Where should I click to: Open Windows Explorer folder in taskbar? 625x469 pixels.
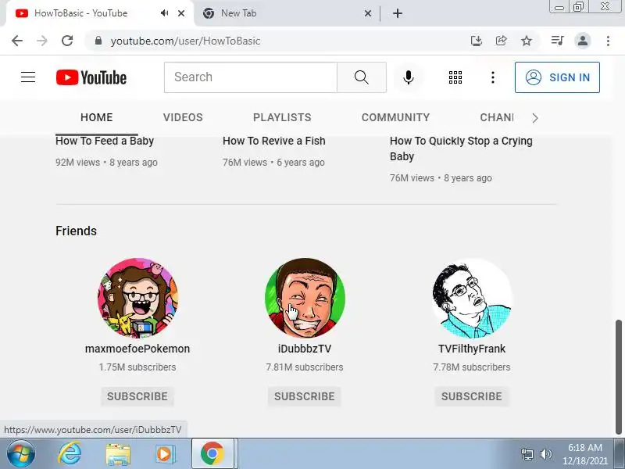pos(118,454)
